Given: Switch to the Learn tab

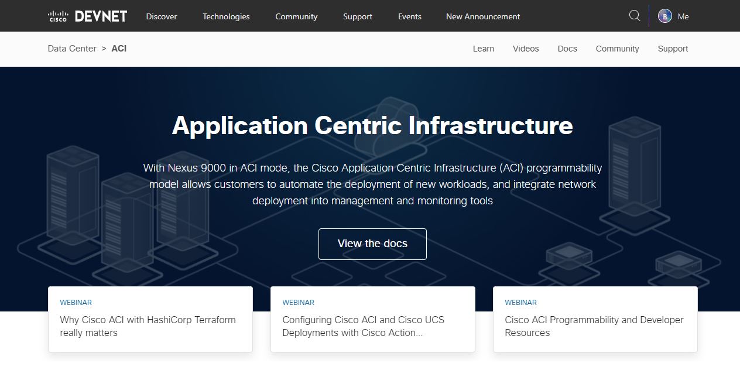Looking at the screenshot, I should coord(483,49).
